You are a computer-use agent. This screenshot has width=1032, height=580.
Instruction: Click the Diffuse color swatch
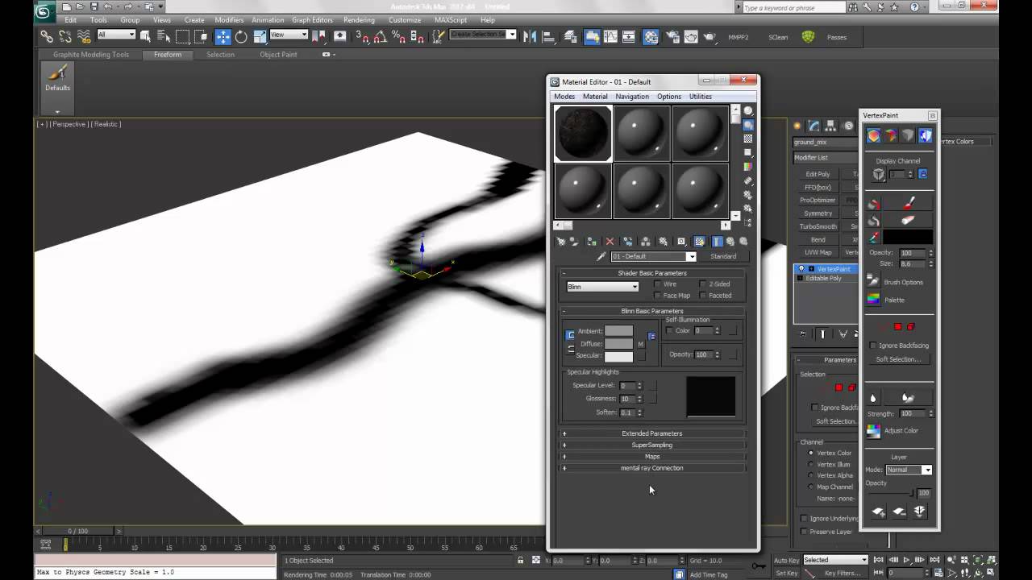click(x=618, y=344)
